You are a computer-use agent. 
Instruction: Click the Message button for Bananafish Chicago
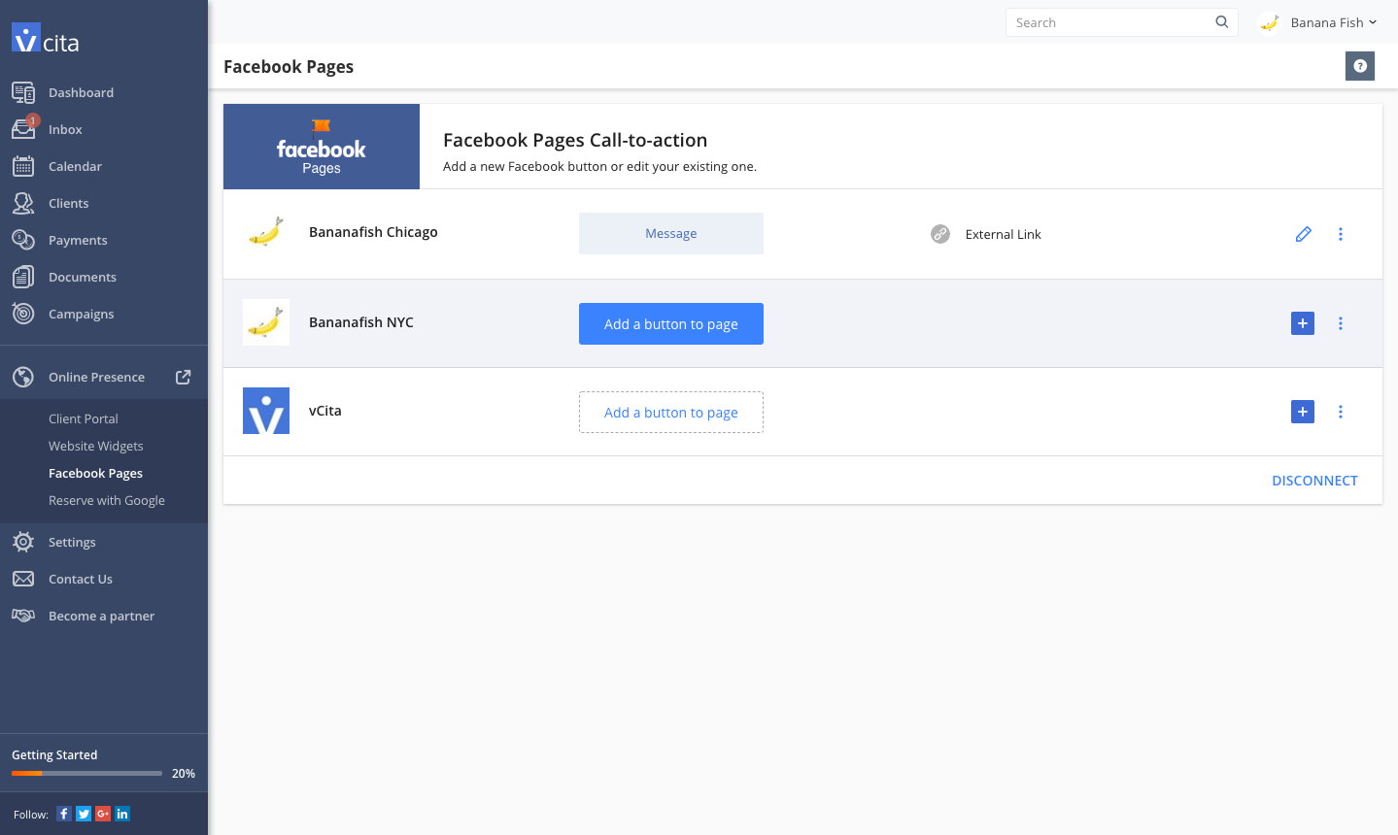coord(671,233)
